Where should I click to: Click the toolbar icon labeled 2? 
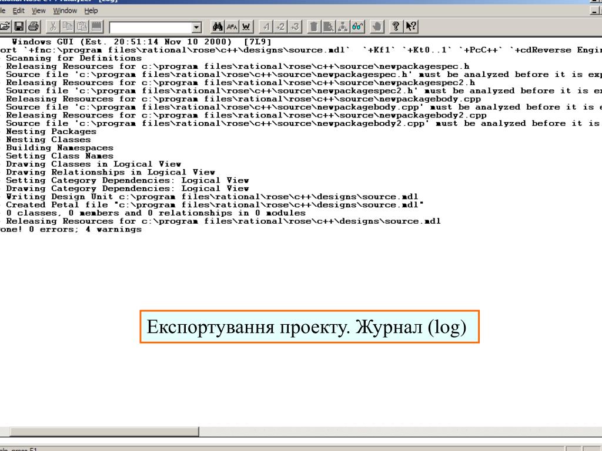280,26
